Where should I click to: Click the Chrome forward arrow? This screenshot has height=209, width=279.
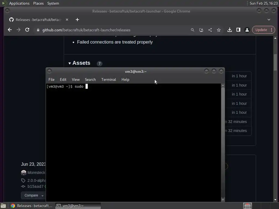(x=19, y=30)
